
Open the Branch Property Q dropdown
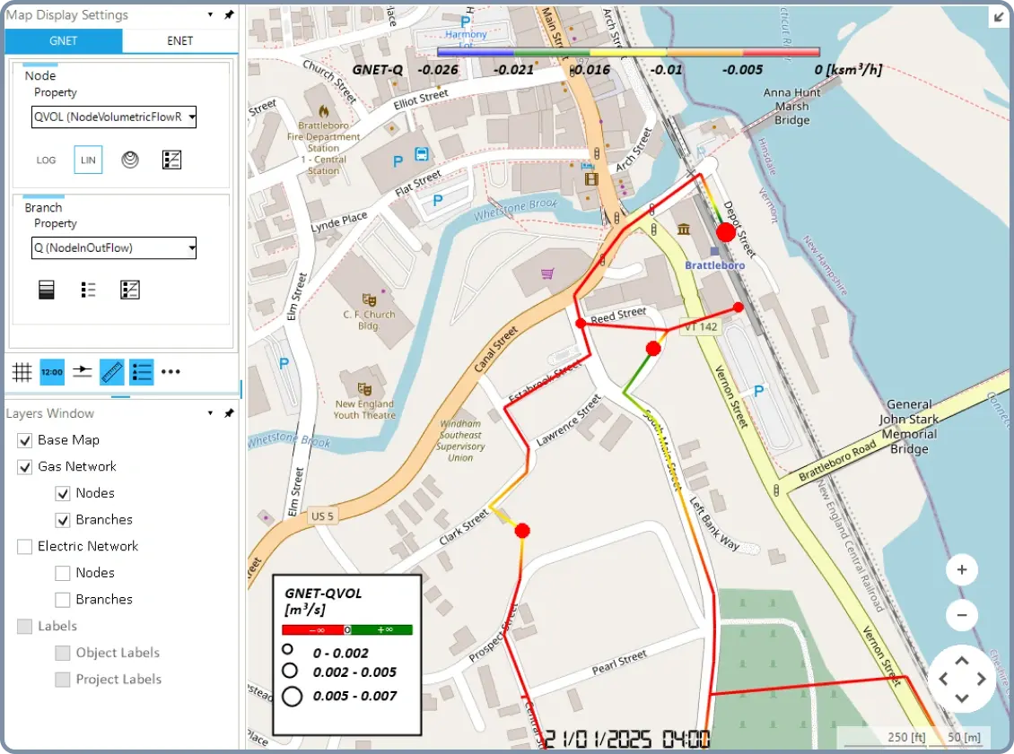click(114, 247)
